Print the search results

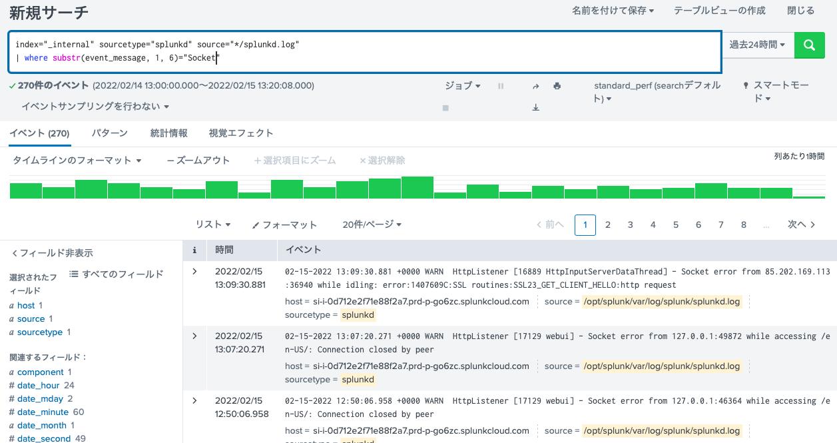coord(557,85)
